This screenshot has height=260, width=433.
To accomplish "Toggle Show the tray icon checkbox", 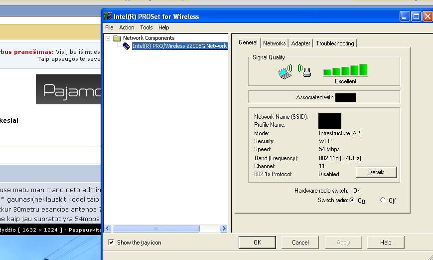I will [x=111, y=243].
